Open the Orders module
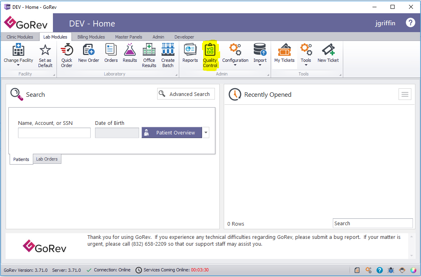Viewport: 421px width, 277px height. point(111,53)
